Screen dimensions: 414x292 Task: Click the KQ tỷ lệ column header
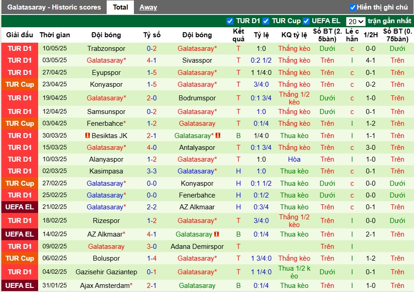coord(294,35)
